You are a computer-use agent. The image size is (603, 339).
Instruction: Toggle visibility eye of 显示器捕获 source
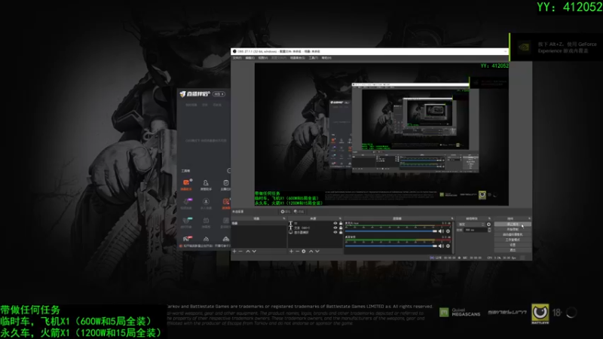coord(335,233)
